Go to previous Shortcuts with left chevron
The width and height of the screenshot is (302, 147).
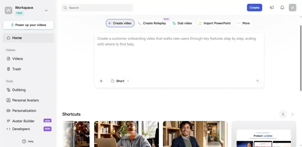[283, 114]
